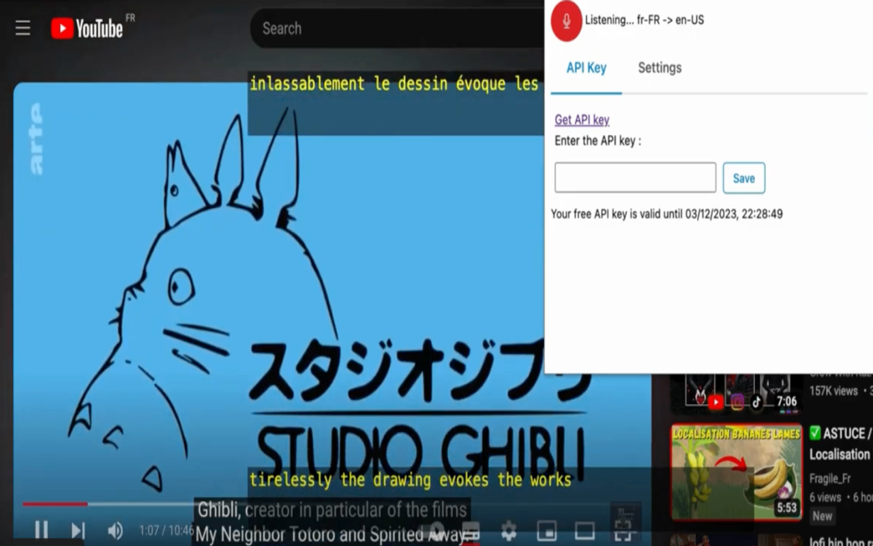Click the 'Listening... fr-FR -> en-US' status text

point(645,20)
